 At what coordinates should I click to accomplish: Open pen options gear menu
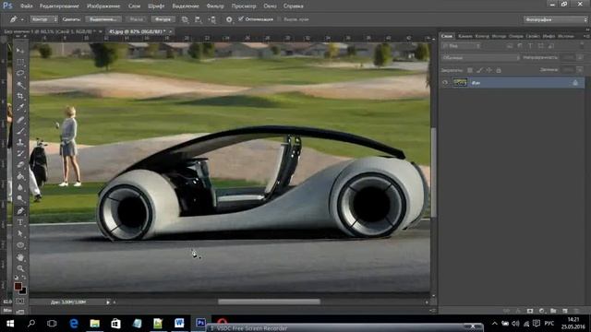pos(229,19)
